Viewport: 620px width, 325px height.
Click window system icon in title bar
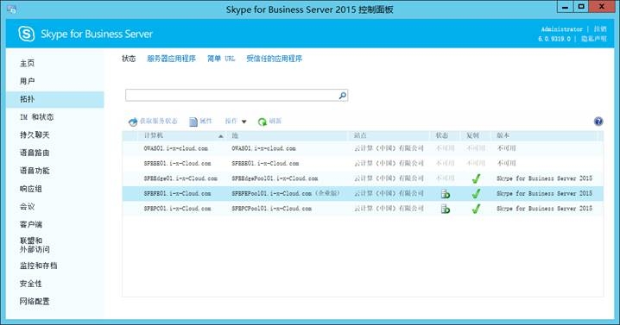coord(11,9)
